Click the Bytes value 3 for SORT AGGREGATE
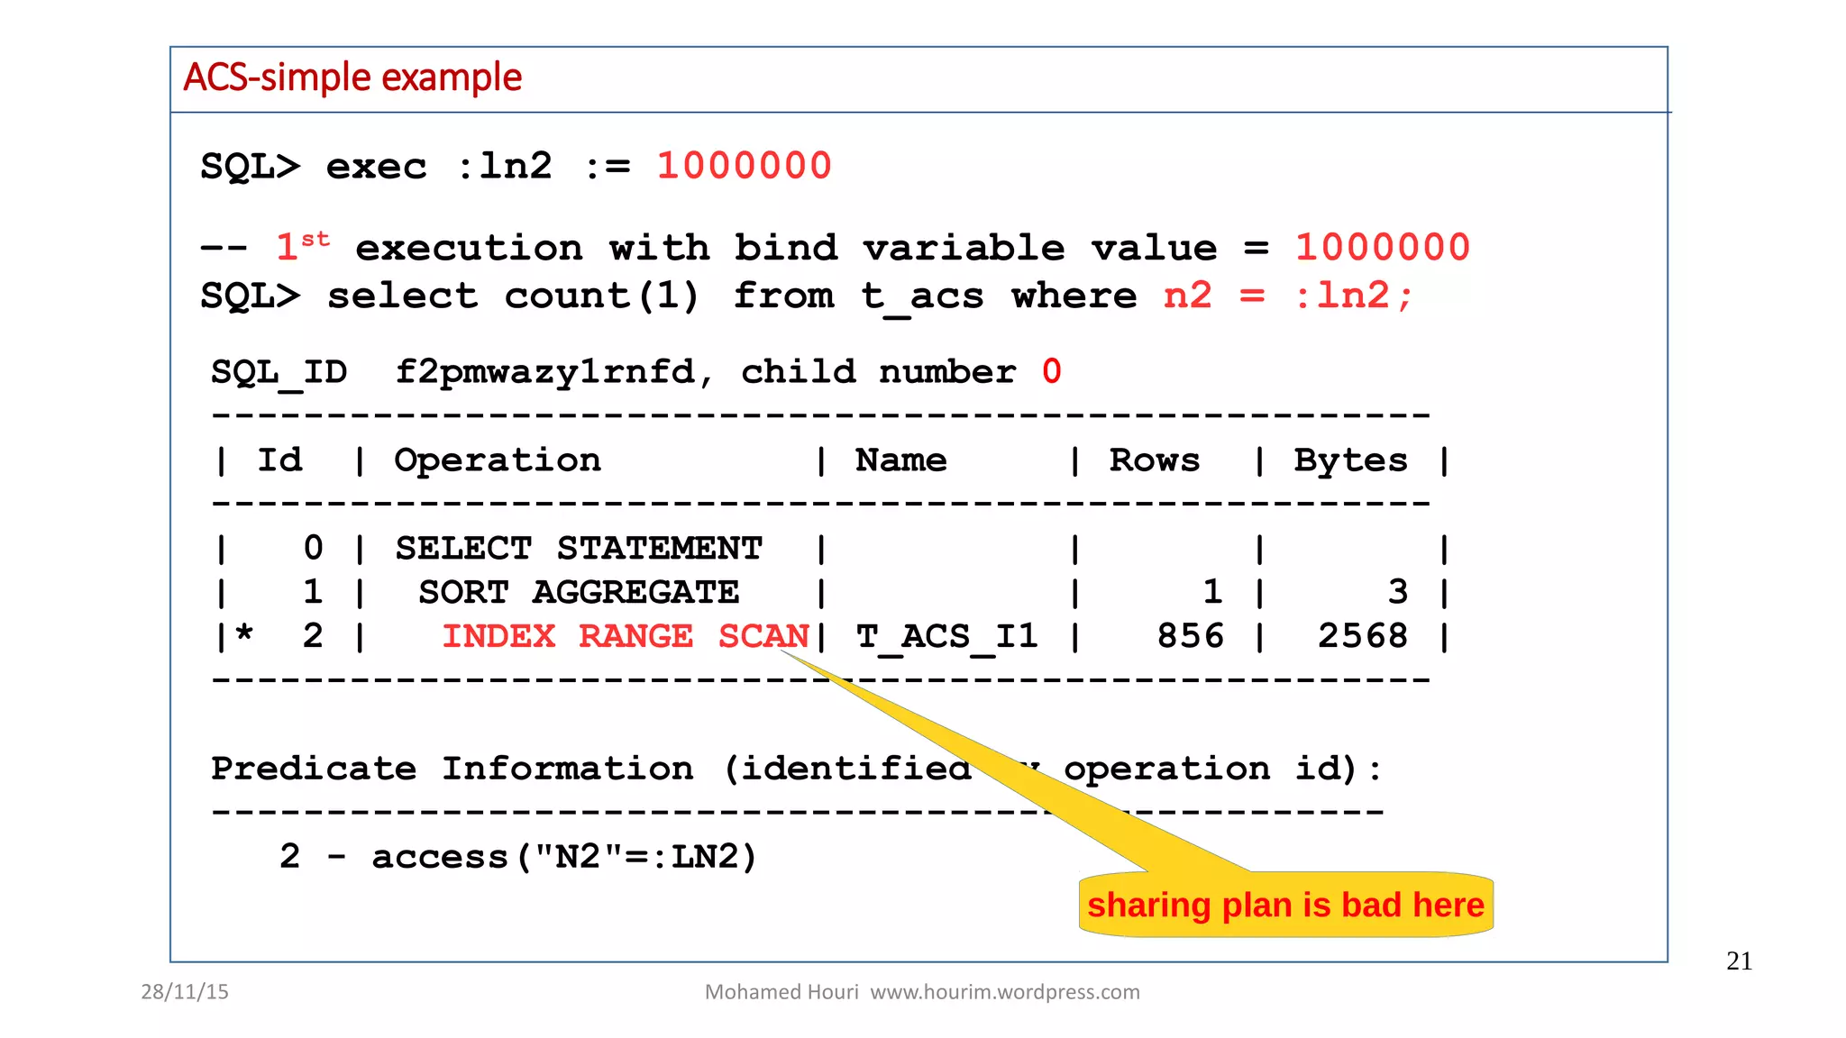Screen dimensions: 1846x1038 (x=1397, y=592)
